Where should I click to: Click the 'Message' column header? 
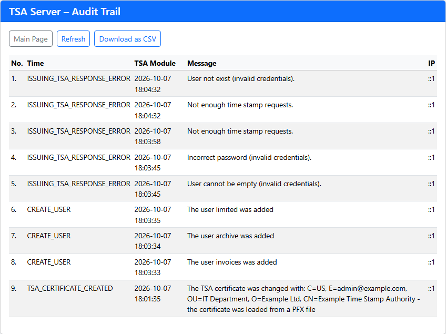[x=201, y=63]
